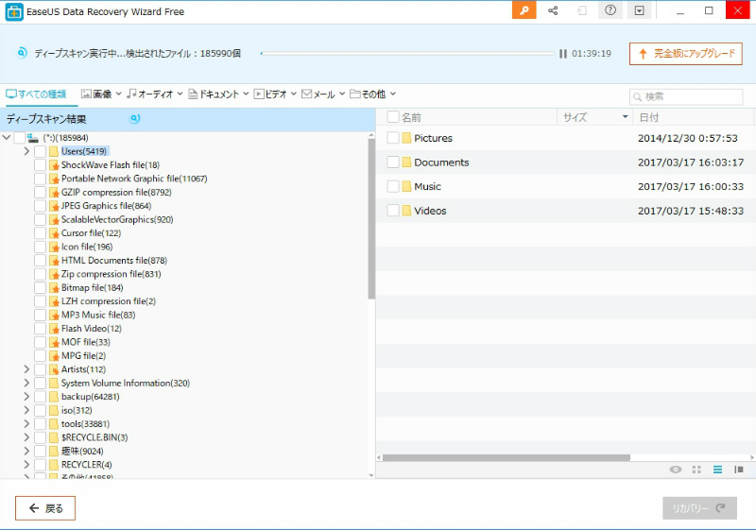Viewport: 756px width, 530px height.
Task: Tick the Videos row checkbox
Action: [x=393, y=210]
